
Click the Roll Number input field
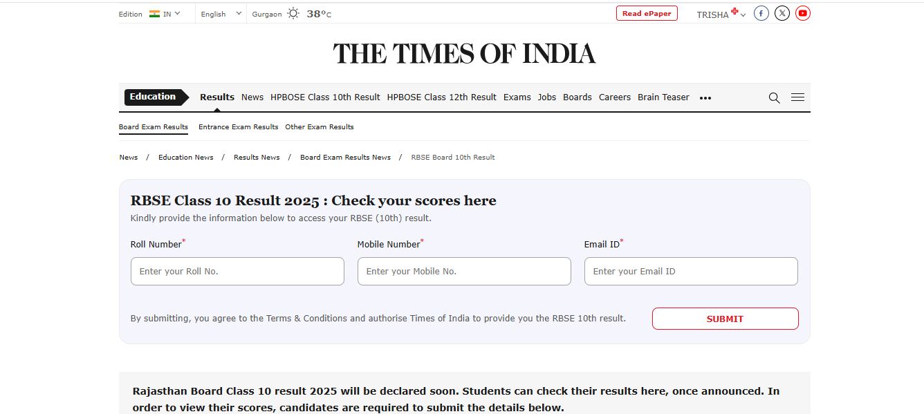point(237,272)
